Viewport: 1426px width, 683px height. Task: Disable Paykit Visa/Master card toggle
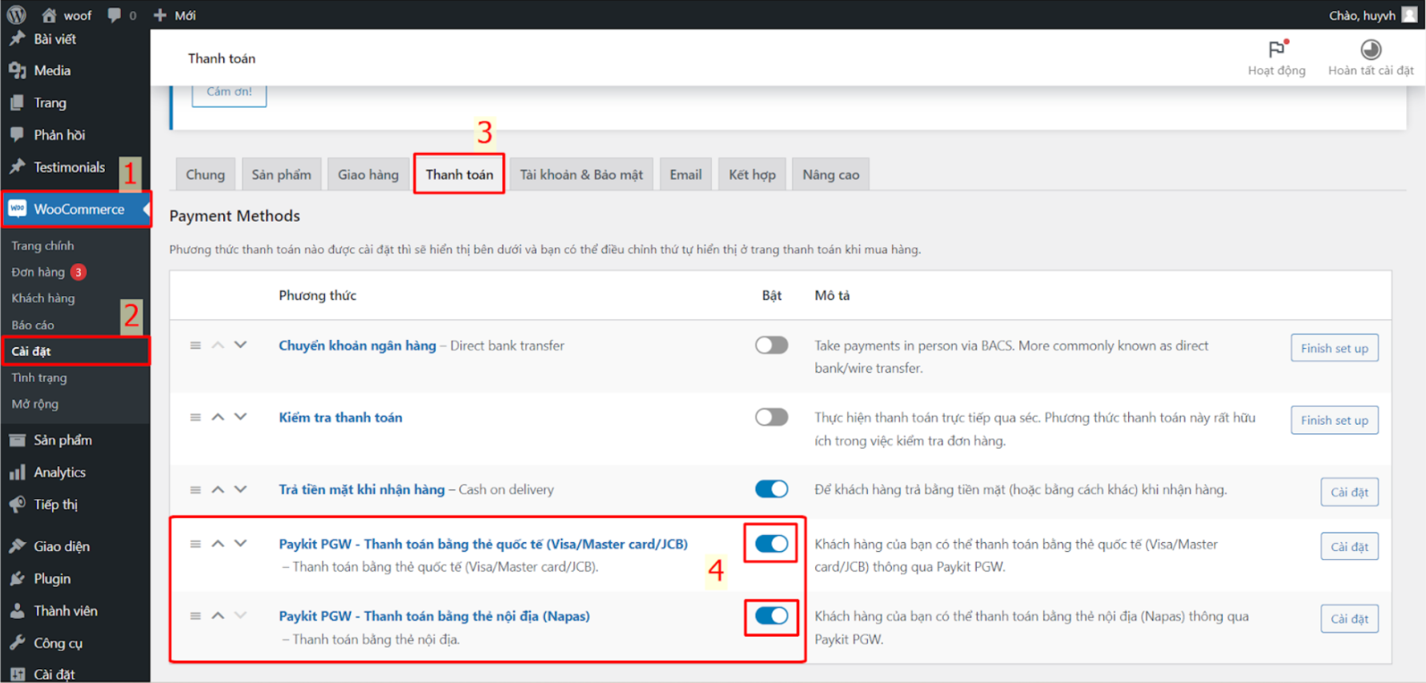tap(771, 544)
